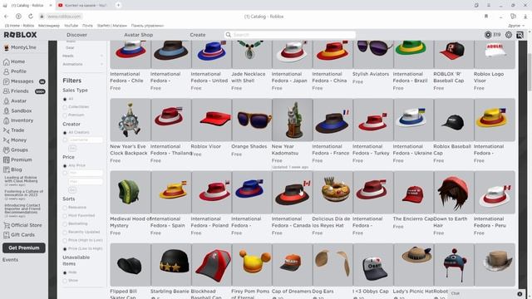
Task: Sort by Relevance
Action: (x=65, y=208)
